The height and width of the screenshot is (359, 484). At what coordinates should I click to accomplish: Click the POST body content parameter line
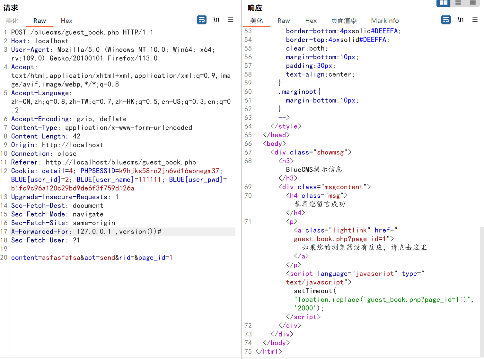(92, 258)
